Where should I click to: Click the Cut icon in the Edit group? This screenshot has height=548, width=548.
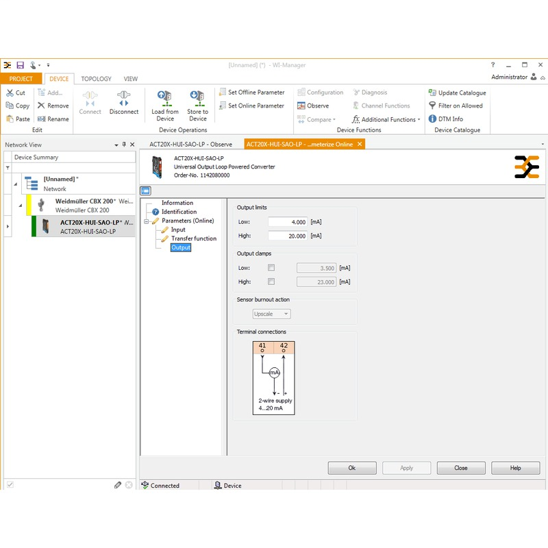[x=10, y=92]
